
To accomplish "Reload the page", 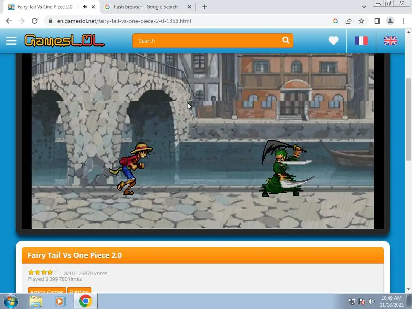I will pos(35,21).
